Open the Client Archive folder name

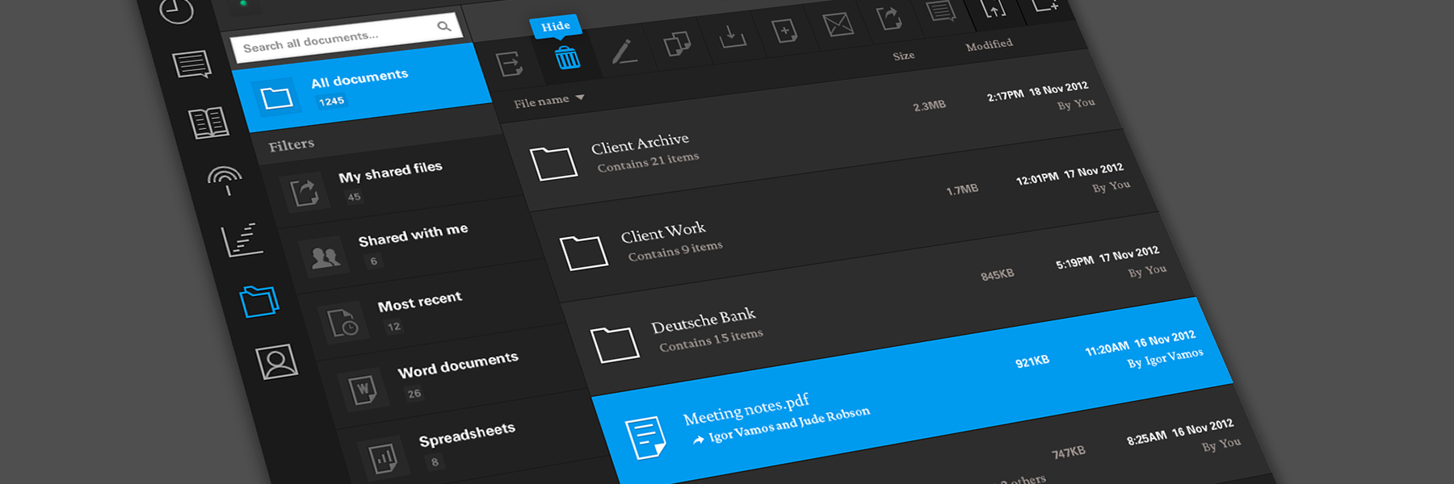(x=640, y=144)
